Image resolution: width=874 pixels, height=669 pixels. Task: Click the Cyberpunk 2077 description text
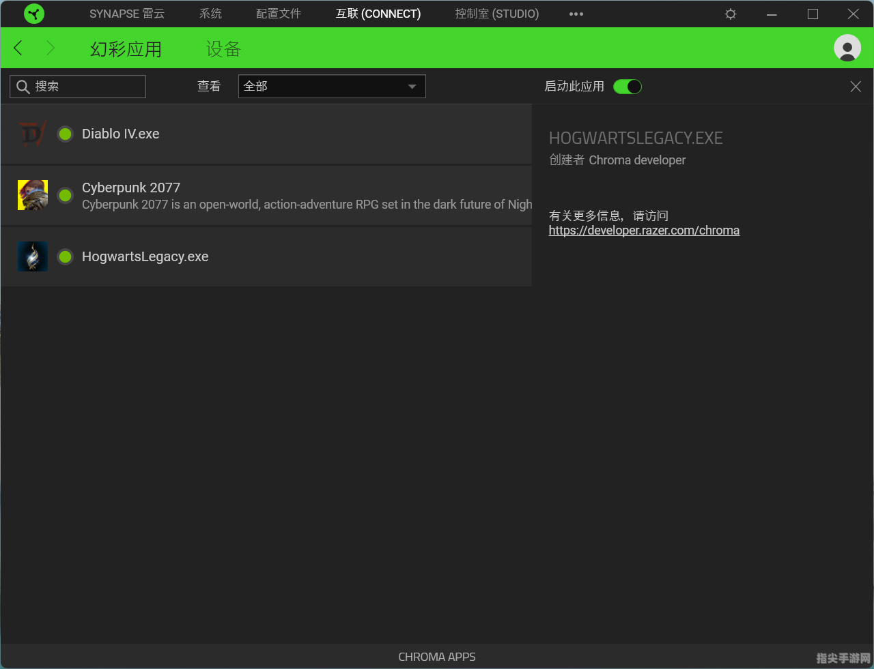(307, 205)
